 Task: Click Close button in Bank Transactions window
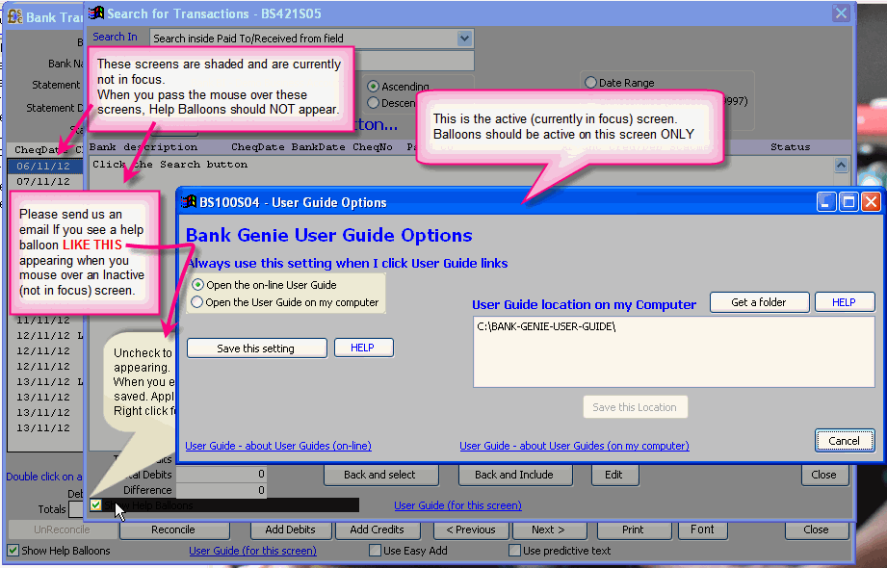(817, 529)
